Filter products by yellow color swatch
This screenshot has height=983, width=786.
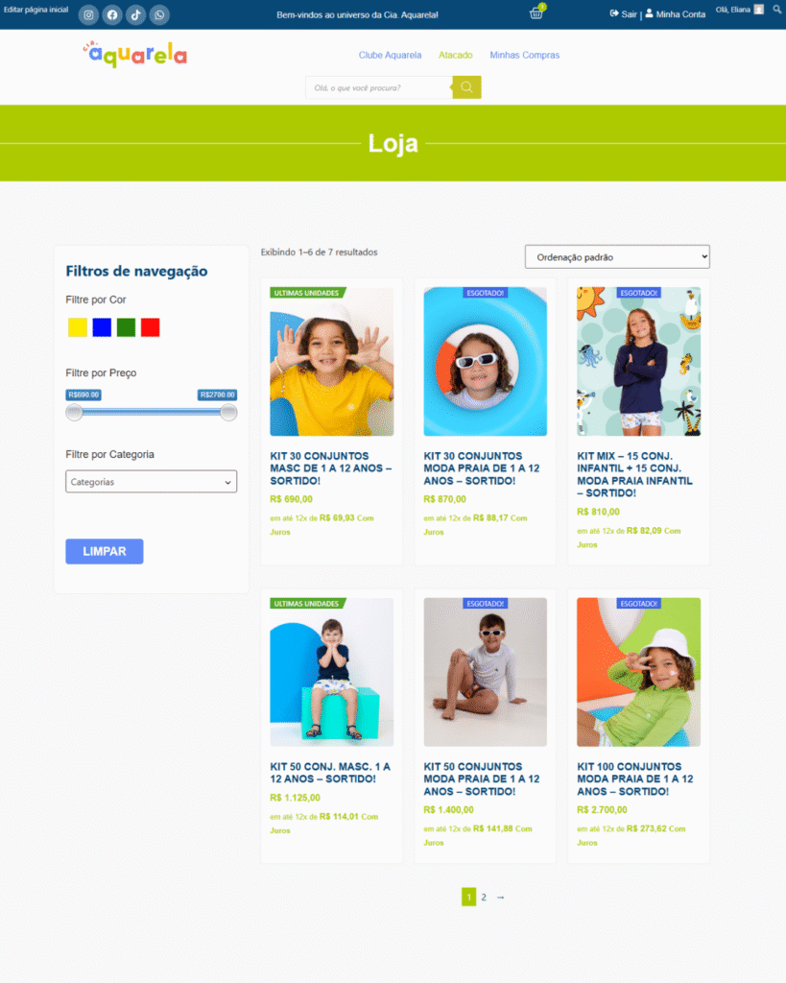click(x=78, y=327)
